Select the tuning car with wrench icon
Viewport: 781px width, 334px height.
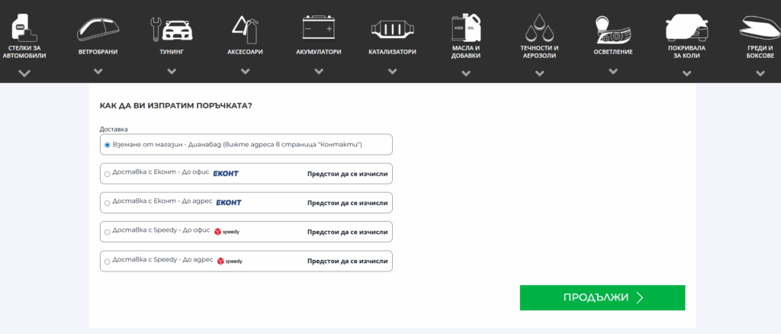(x=171, y=28)
